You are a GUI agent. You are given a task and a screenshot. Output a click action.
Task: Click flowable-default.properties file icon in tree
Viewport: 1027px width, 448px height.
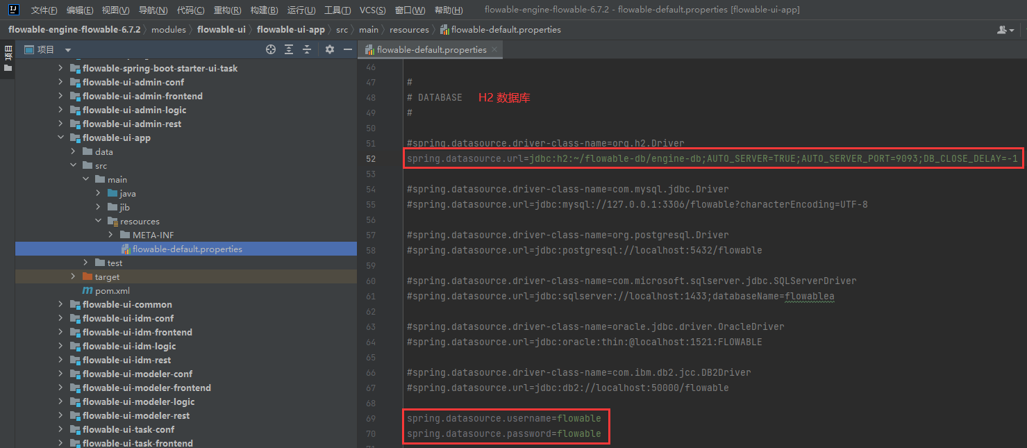click(x=126, y=249)
